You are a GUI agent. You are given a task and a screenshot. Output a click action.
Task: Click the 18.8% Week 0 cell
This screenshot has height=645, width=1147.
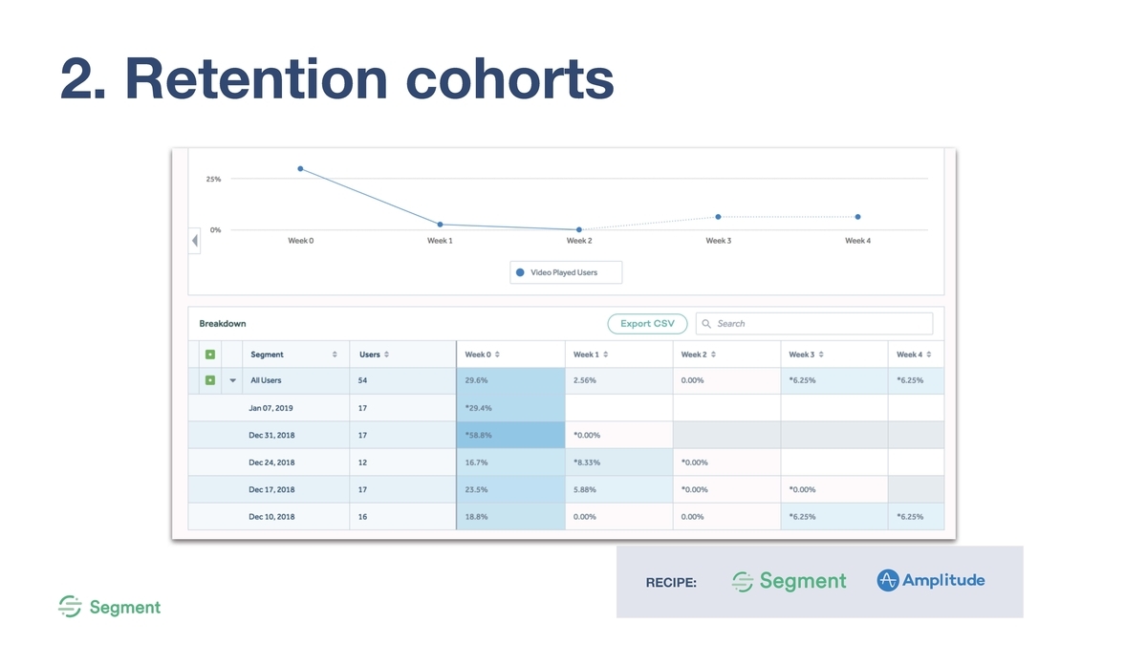pyautogui.click(x=510, y=517)
